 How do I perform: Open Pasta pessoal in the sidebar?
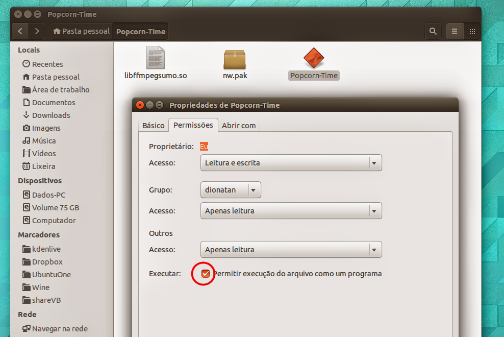[51, 77]
